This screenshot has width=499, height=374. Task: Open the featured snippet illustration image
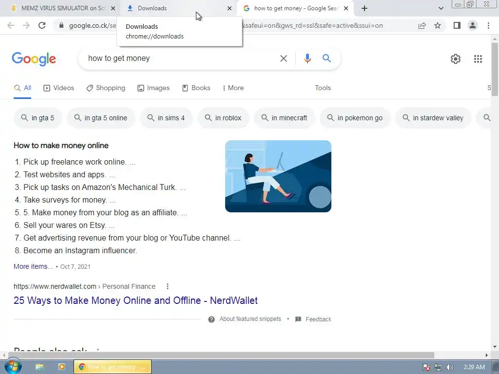[x=278, y=176]
